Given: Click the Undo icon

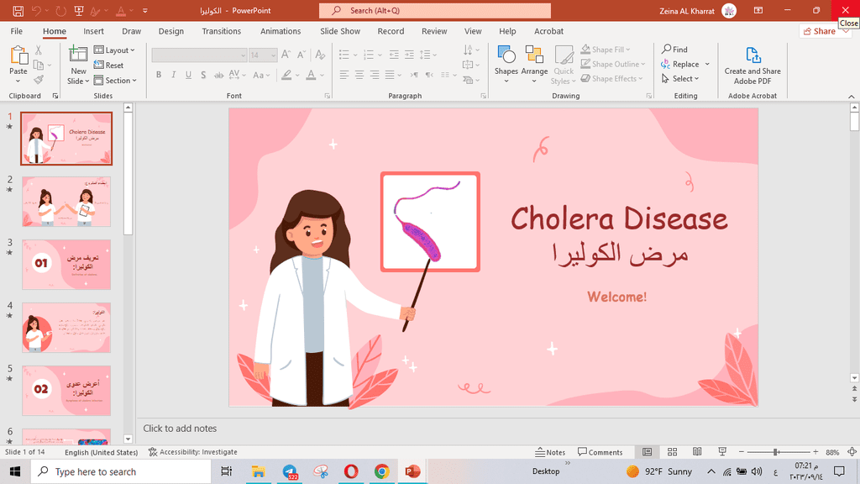Looking at the screenshot, I should 37,10.
